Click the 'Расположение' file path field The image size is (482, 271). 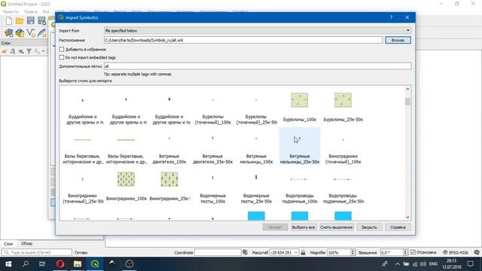click(243, 40)
